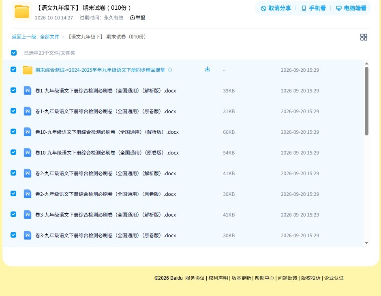
Task: Click the 2026-10-10 14:27 share timestamp
Action: click(54, 18)
